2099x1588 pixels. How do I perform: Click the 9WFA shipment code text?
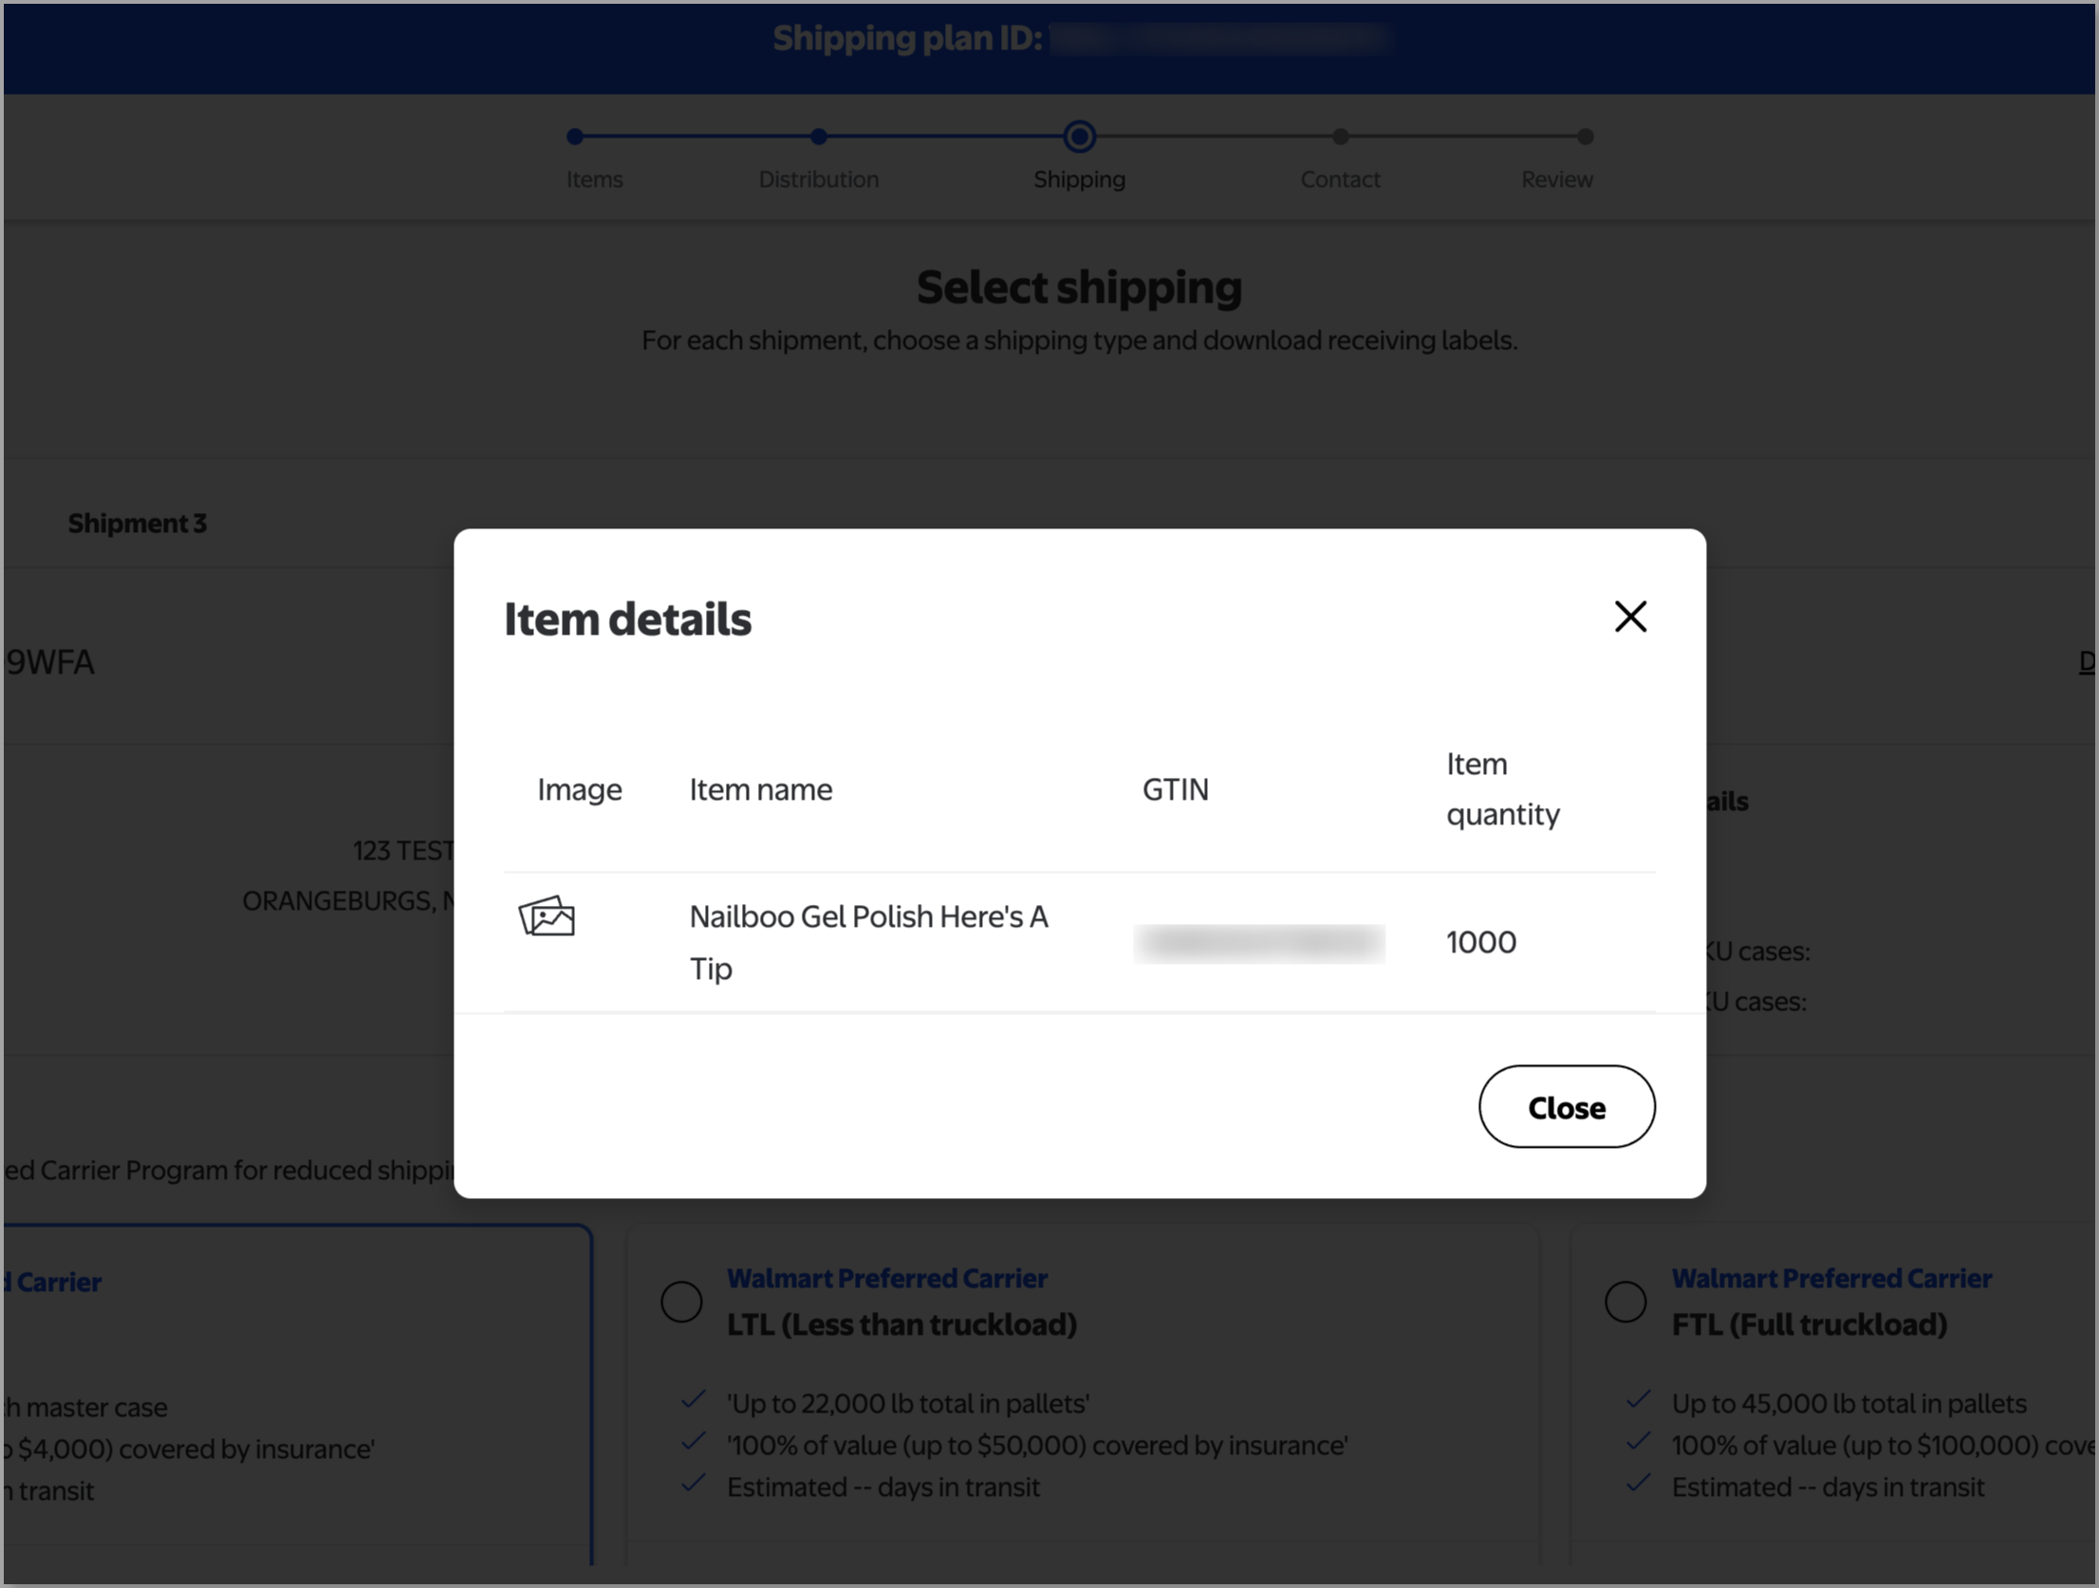(50, 662)
